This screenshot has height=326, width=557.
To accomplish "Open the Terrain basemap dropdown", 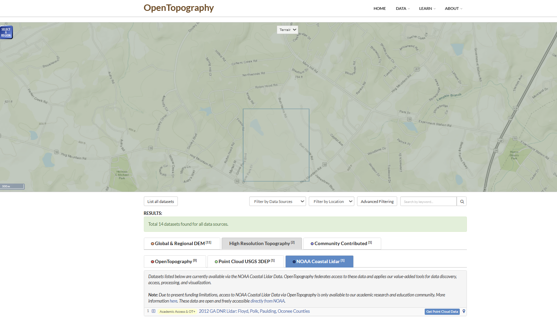I will [x=288, y=30].
